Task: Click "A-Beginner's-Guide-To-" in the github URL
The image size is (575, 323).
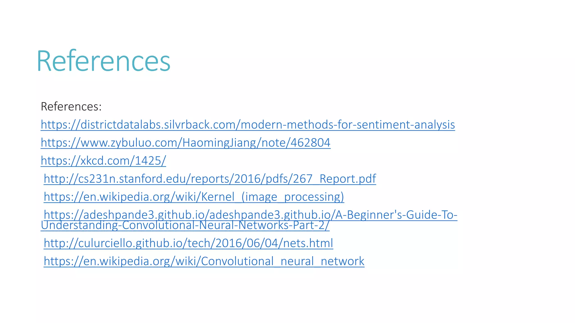Action: tap(396, 215)
